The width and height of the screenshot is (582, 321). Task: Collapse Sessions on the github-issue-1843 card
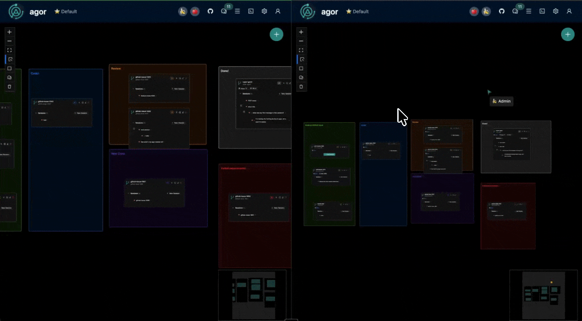pyautogui.click(x=36, y=113)
